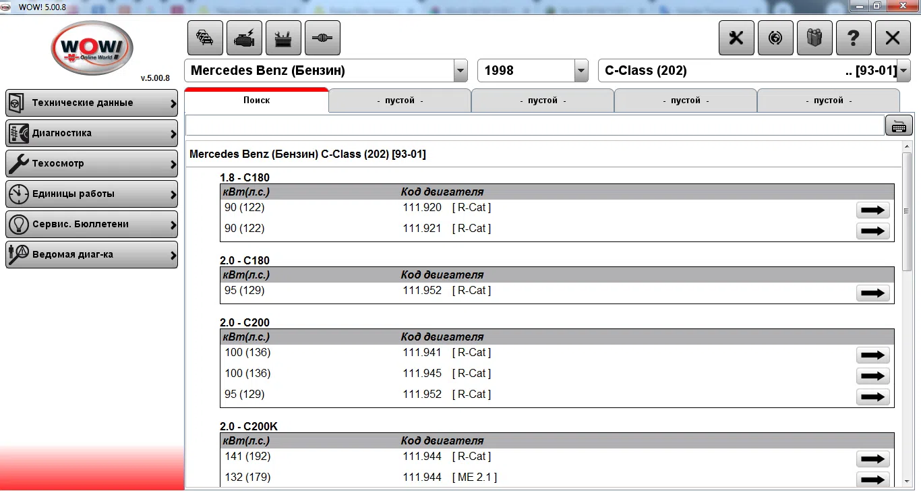Open help with question mark icon

854,38
